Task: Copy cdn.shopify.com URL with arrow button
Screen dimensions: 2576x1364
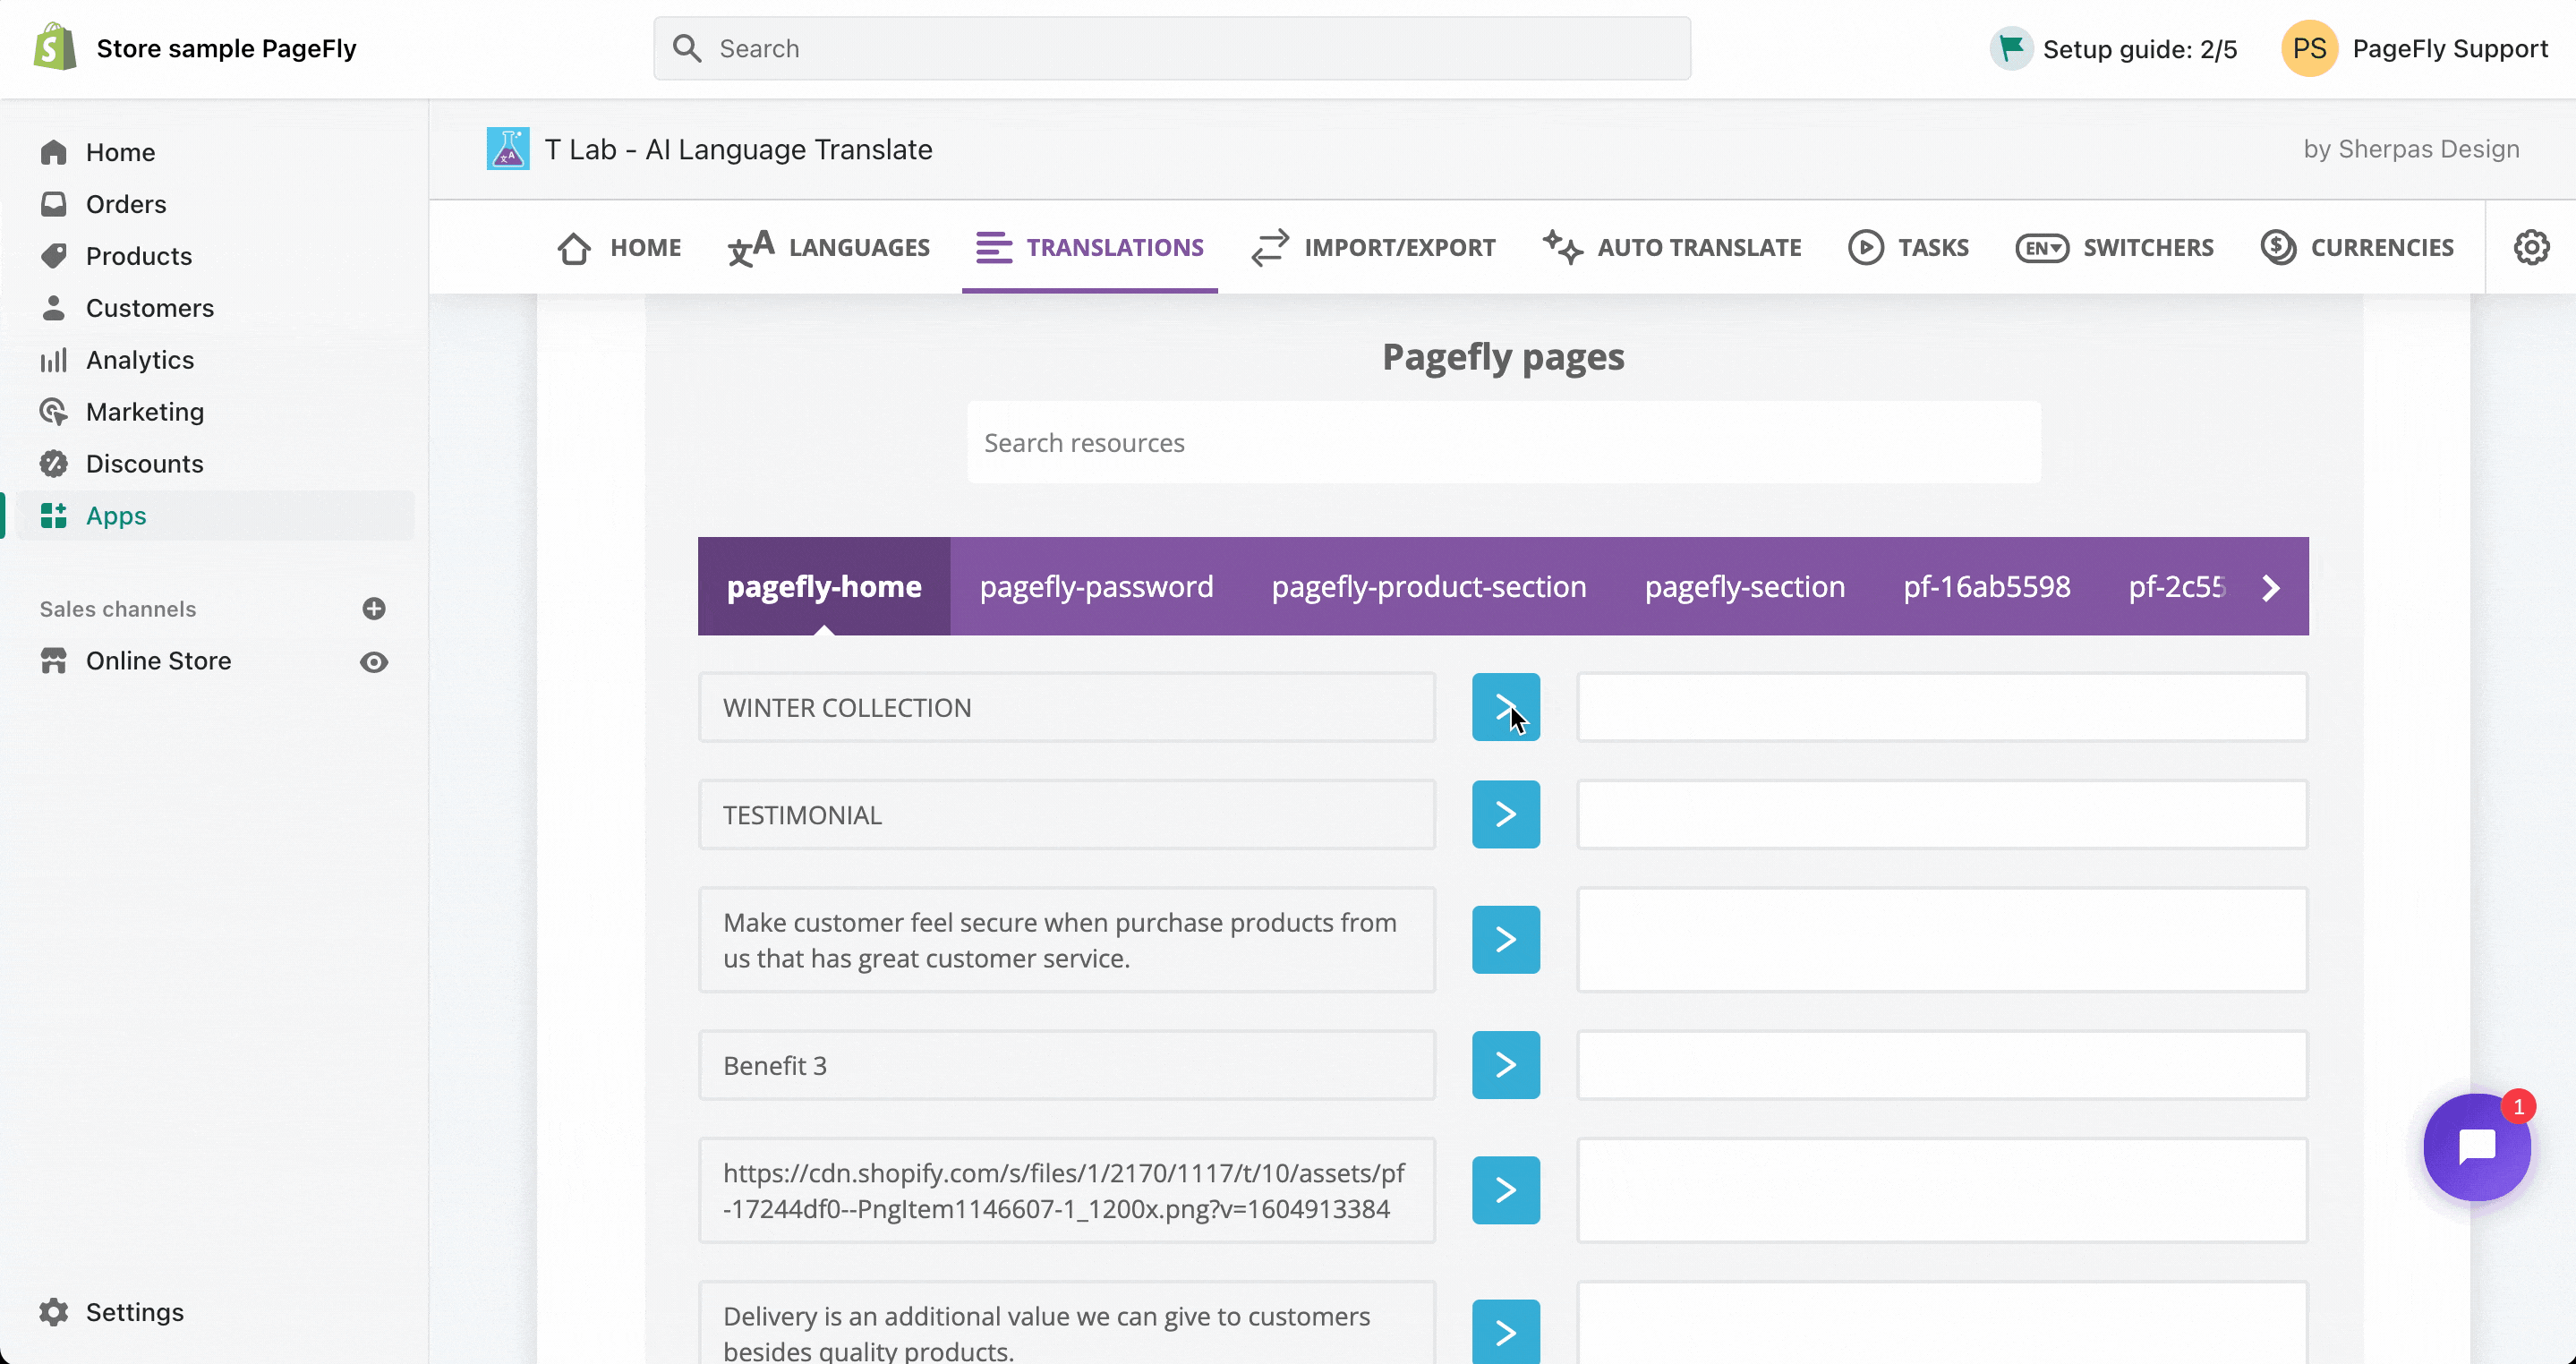Action: pyautogui.click(x=1506, y=1190)
